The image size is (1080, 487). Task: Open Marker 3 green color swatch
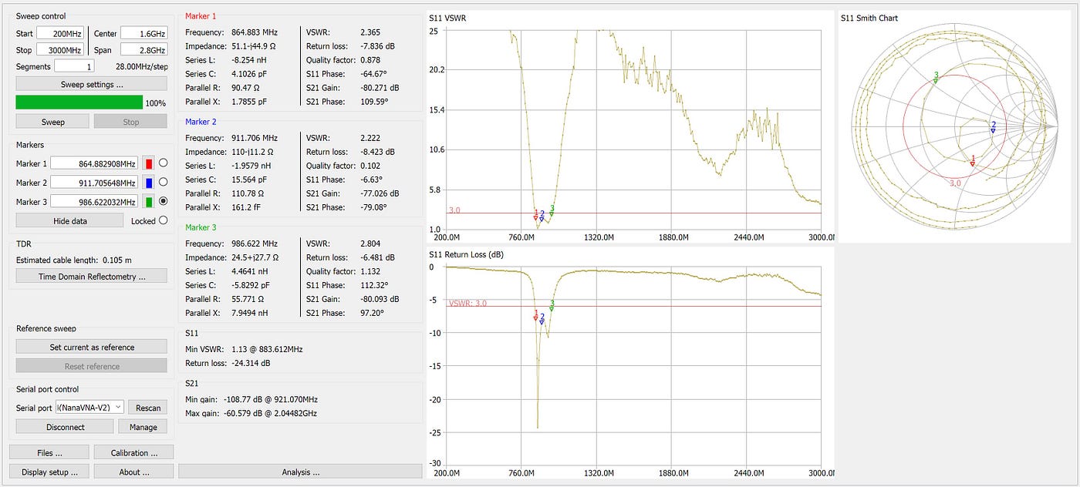(149, 202)
